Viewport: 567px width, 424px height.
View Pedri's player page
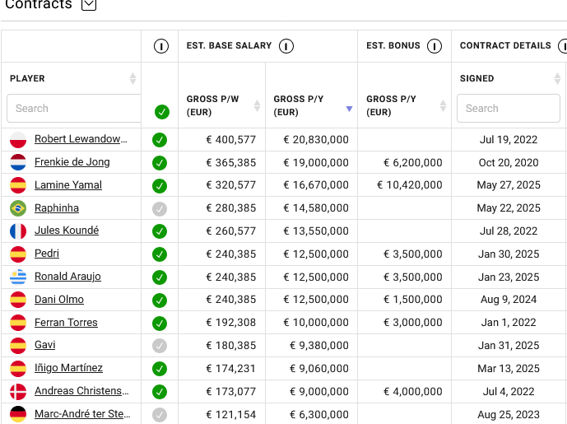coord(47,254)
